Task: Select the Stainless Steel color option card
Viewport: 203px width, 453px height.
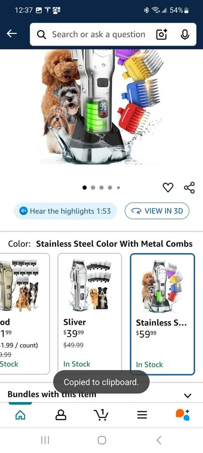Action: [163, 314]
